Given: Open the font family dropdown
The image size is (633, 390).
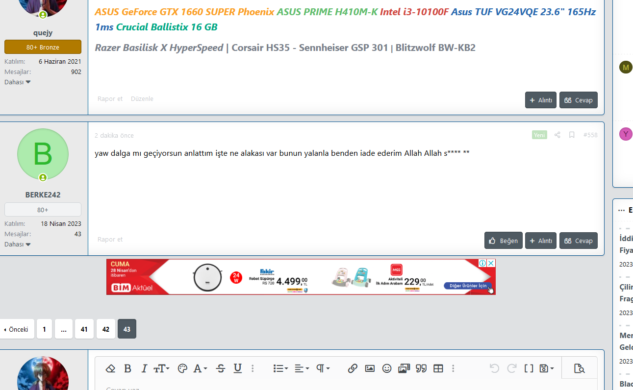Looking at the screenshot, I should (200, 368).
